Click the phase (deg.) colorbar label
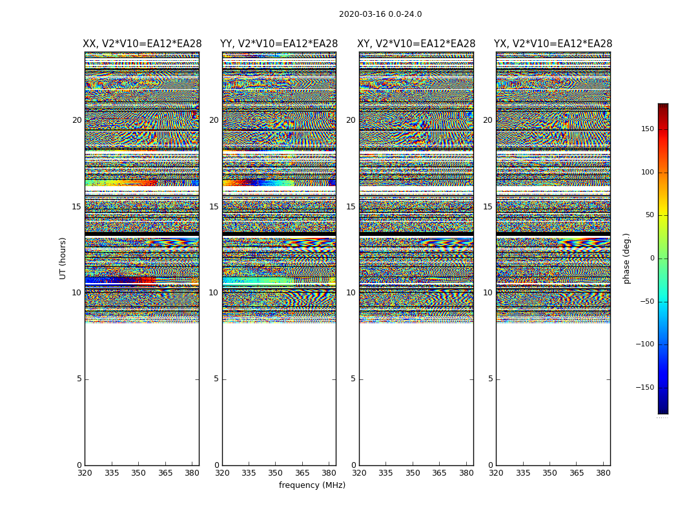678x517 pixels. tap(626, 258)
